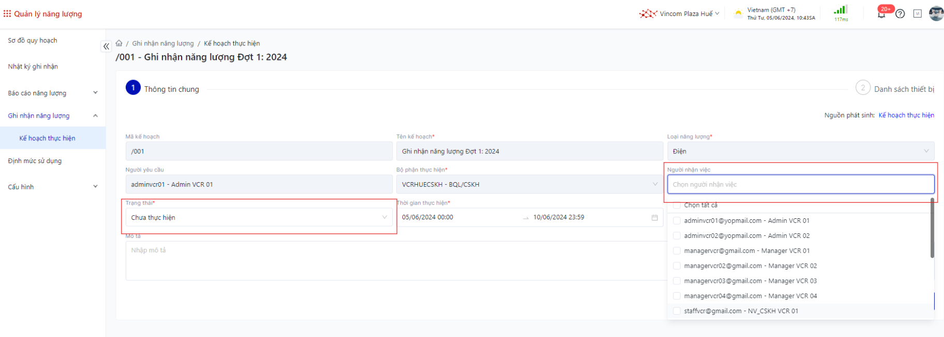Check the 'Chọn tất cả' checkbox
This screenshot has width=944, height=337.
point(677,205)
